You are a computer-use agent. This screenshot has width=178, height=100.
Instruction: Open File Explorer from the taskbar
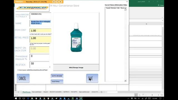tap(32, 98)
